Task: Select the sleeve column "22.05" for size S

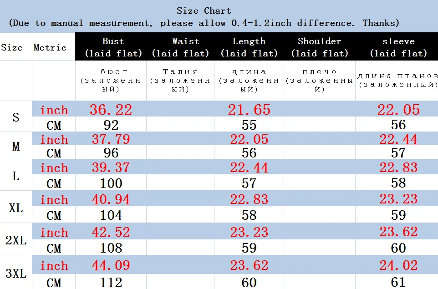Action: coord(398,110)
